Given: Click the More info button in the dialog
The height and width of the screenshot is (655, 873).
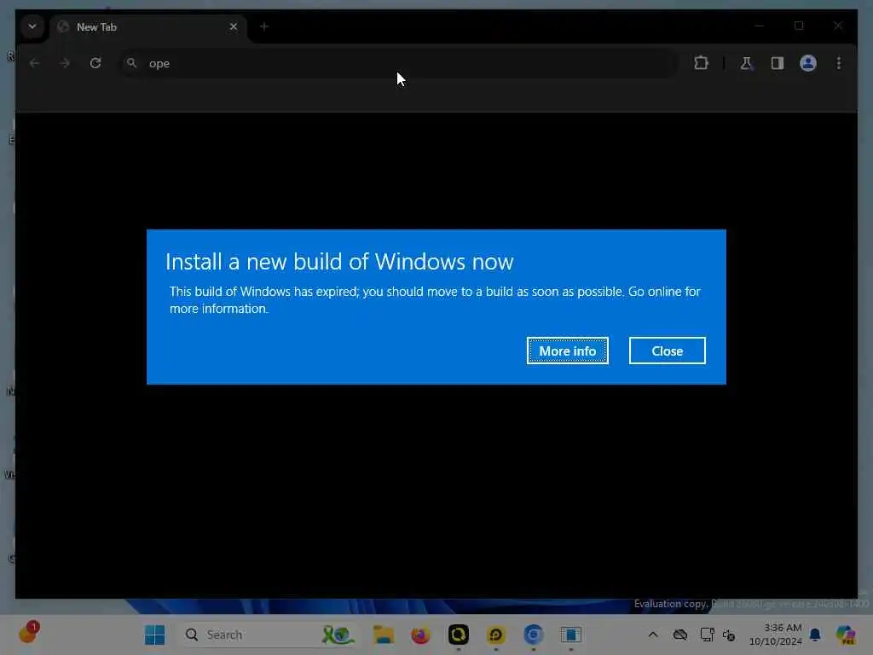Looking at the screenshot, I should click(x=567, y=351).
